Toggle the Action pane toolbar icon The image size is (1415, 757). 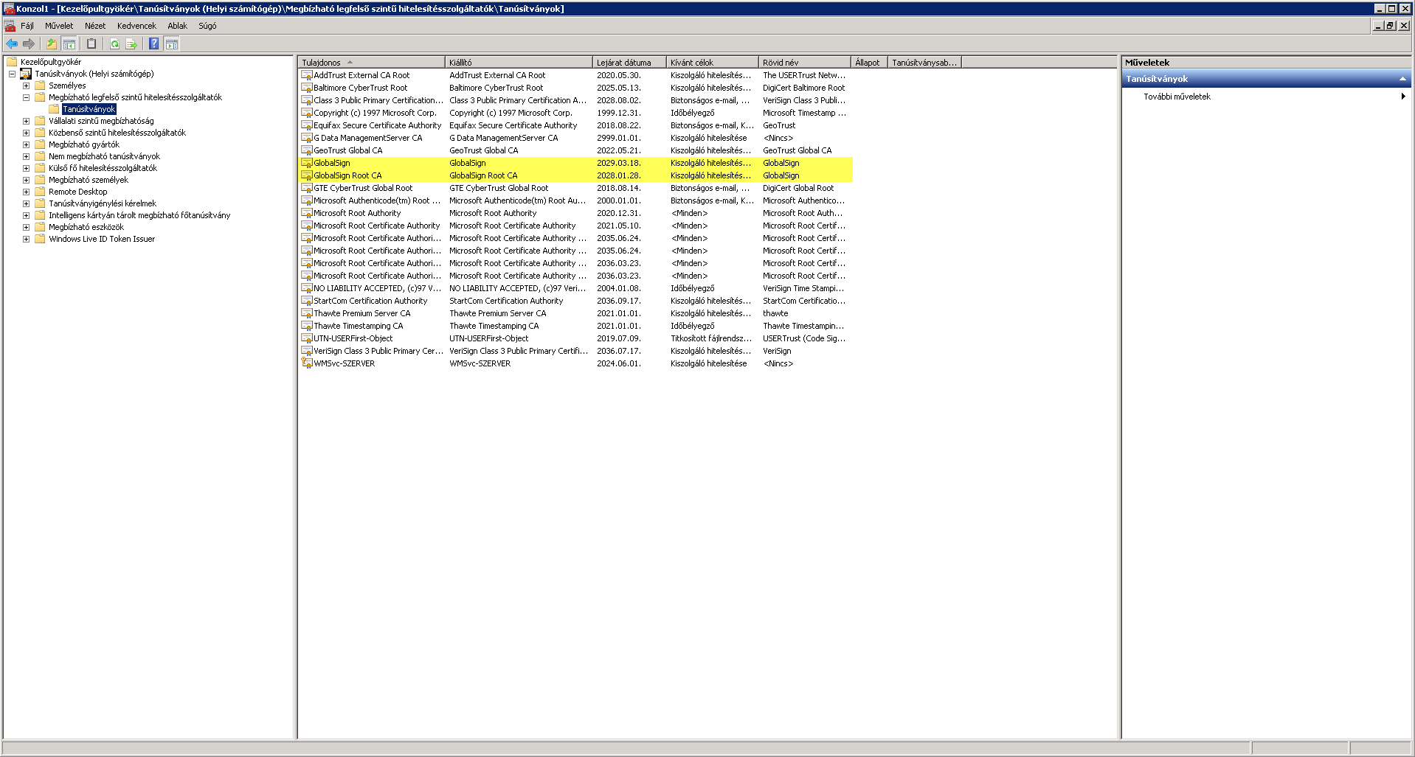[172, 44]
